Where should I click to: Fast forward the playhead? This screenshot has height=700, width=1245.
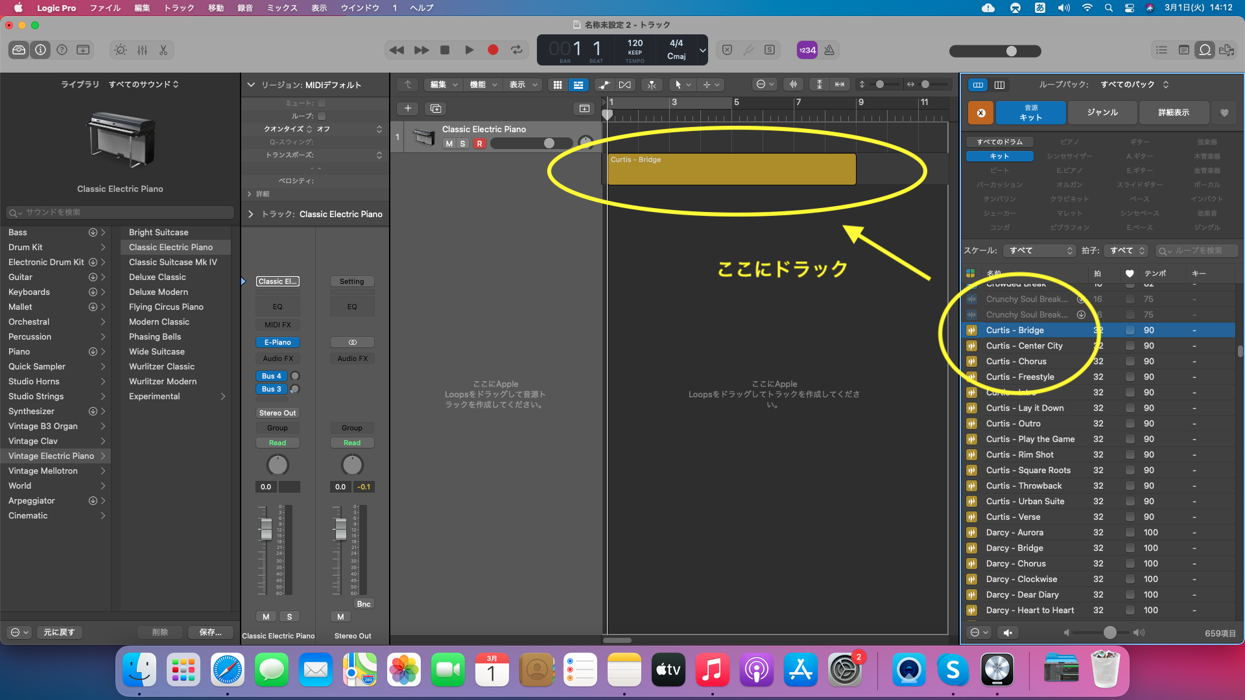(421, 50)
